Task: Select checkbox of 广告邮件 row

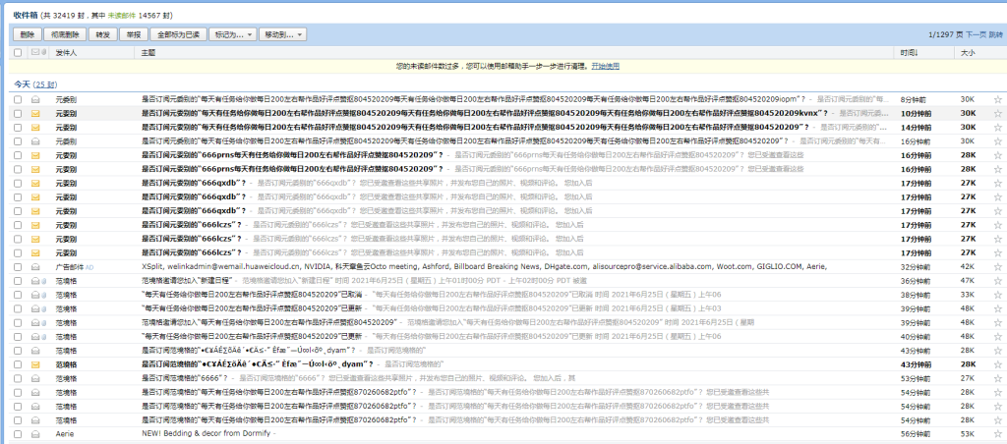Action: 18,266
